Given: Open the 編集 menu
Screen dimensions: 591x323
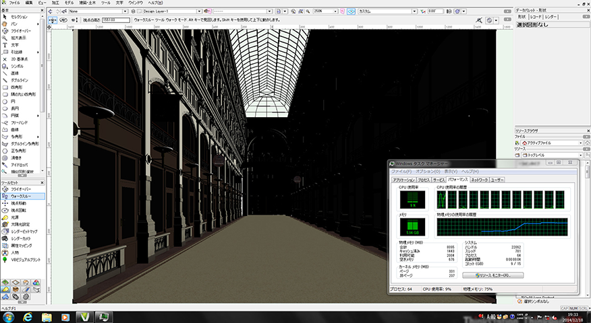Looking at the screenshot, I should tap(28, 3).
